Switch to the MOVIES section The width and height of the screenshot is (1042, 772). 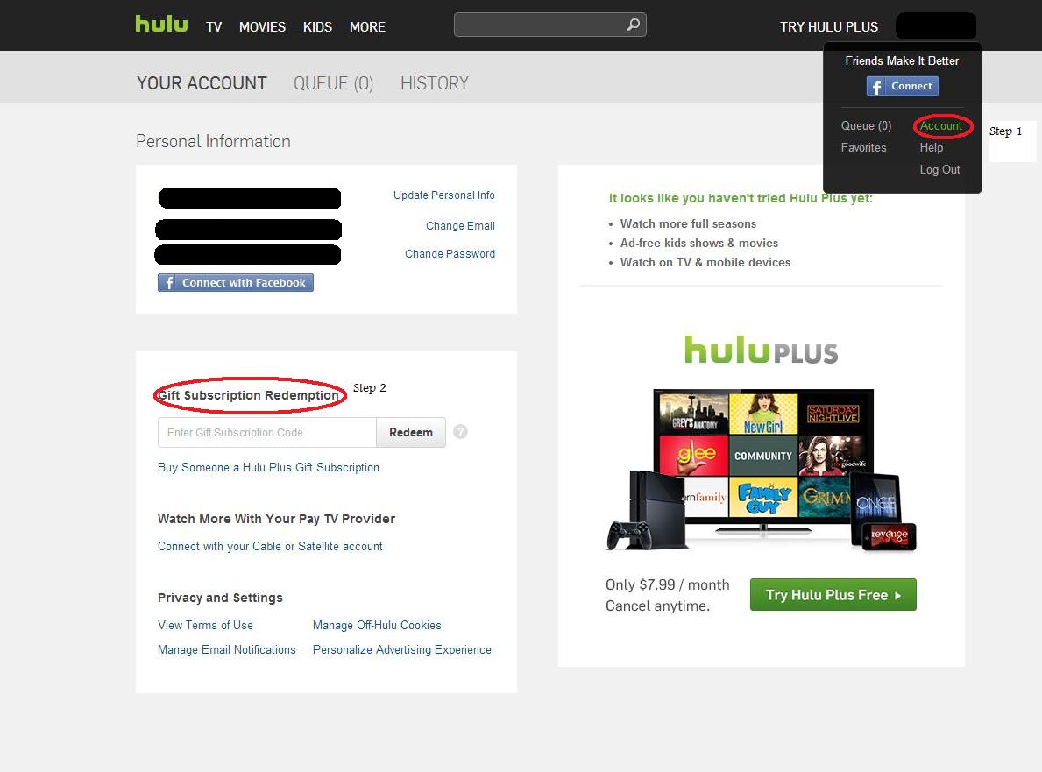(262, 27)
